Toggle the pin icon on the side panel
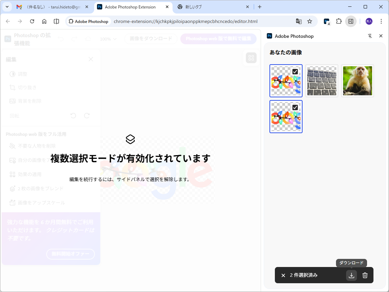 pos(370,36)
